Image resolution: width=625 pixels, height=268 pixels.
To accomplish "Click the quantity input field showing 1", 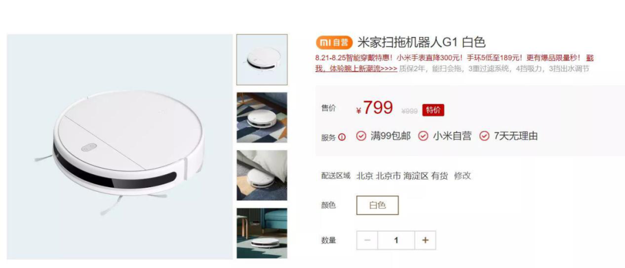I will pos(396,240).
